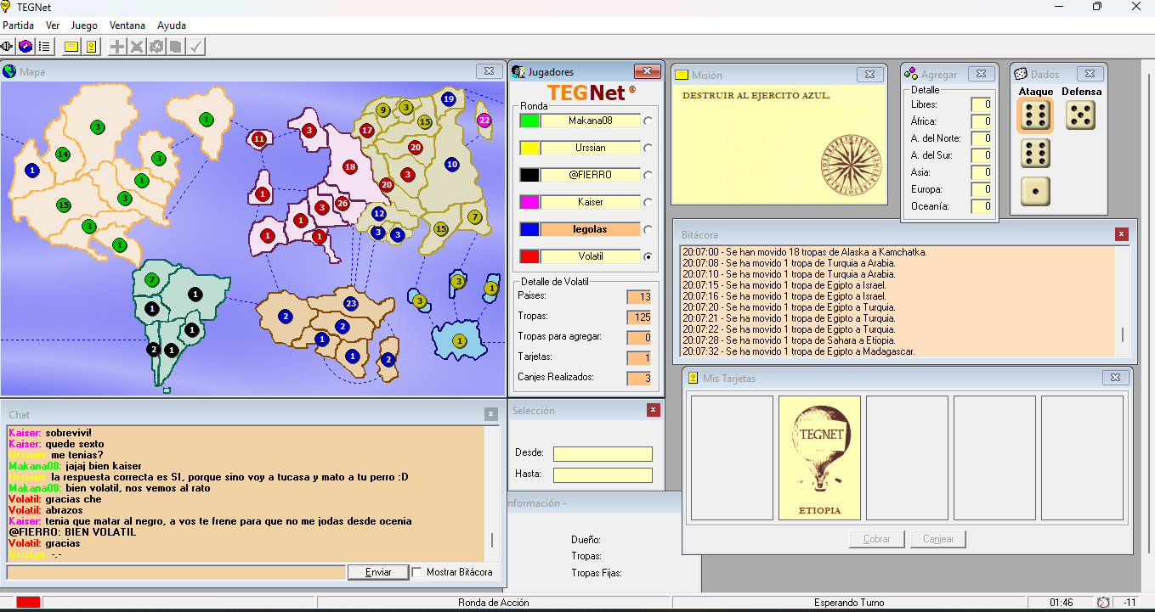Click the Kaiser player name button
Image resolution: width=1155 pixels, height=612 pixels.
[x=590, y=202]
